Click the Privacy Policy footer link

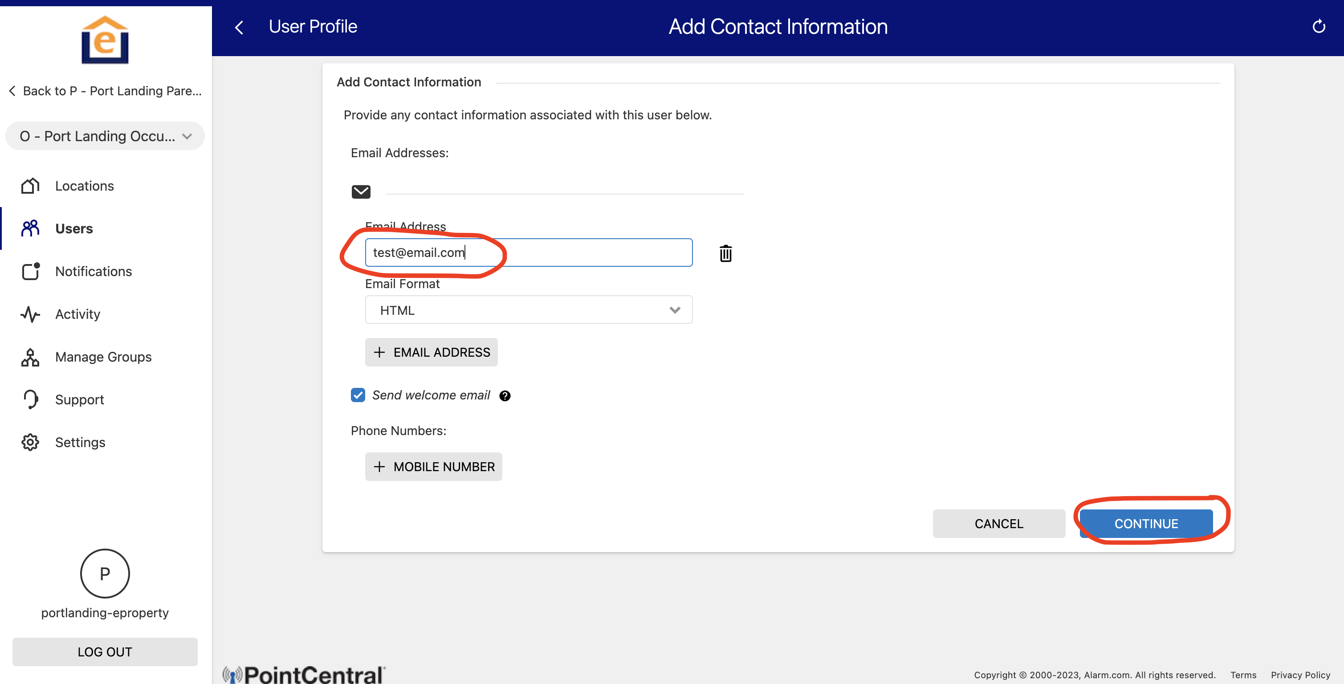pyautogui.click(x=1299, y=675)
